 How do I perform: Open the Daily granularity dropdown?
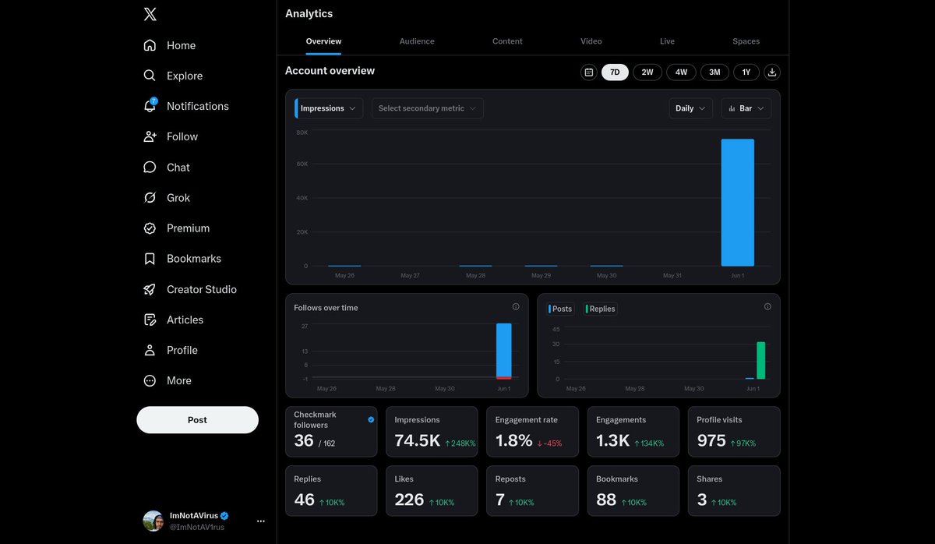690,108
